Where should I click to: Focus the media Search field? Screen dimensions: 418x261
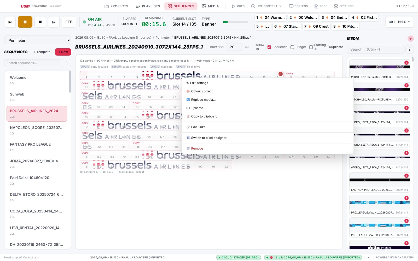click(375, 49)
